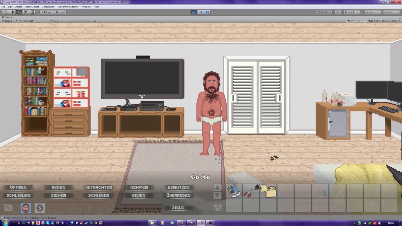
Task: Open the Collab dropdown
Action: (324, 12)
